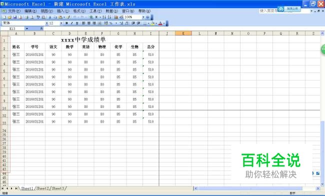Click the last-sheet tab navigation arrow
Image resolution: width=325 pixels, height=196 pixels.
click(x=16, y=188)
